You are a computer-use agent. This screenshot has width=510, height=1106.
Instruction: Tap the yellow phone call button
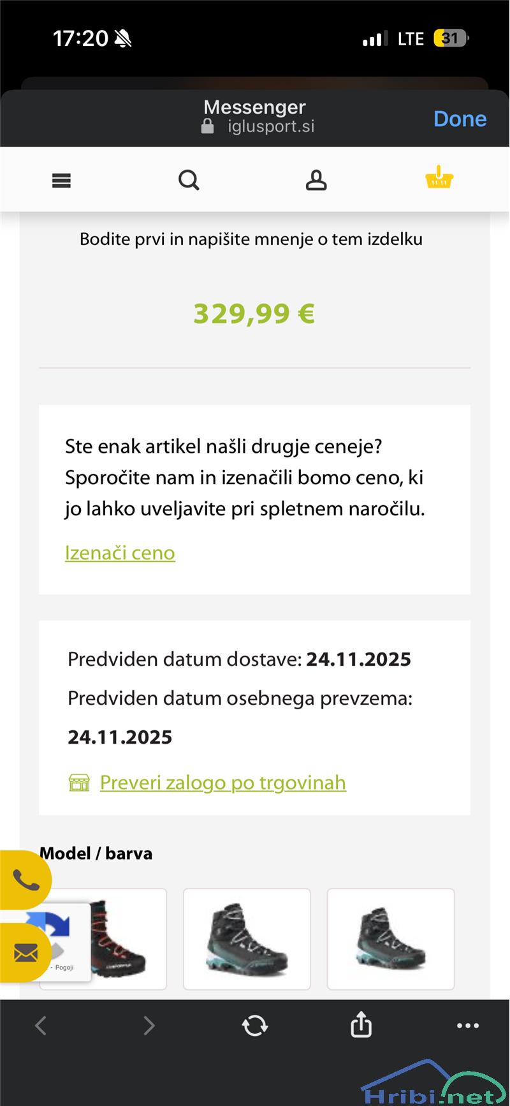pos(25,881)
